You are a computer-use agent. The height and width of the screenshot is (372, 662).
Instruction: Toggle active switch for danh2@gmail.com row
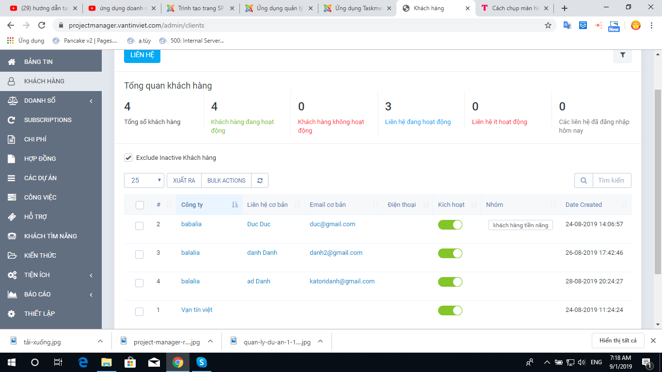(450, 253)
